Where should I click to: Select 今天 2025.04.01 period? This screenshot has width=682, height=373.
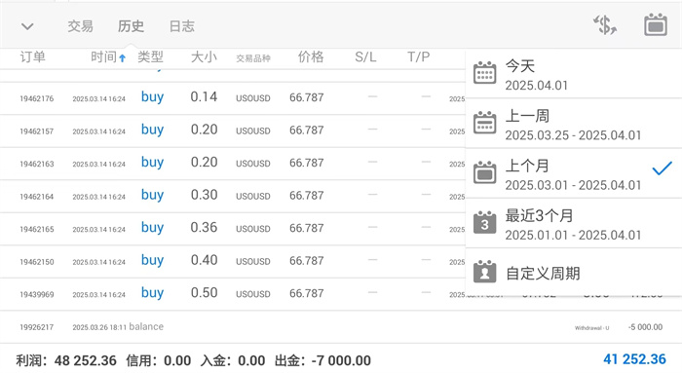(574, 74)
